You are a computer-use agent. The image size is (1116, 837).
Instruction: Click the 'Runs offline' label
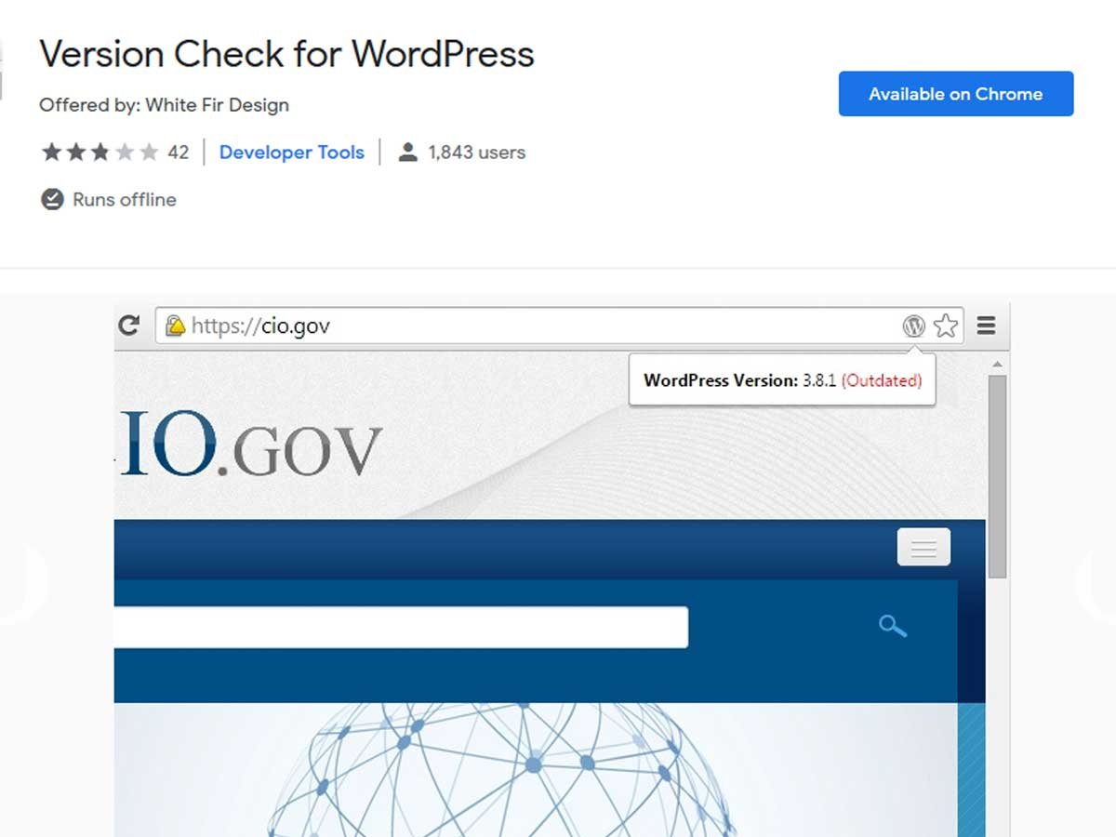(125, 200)
